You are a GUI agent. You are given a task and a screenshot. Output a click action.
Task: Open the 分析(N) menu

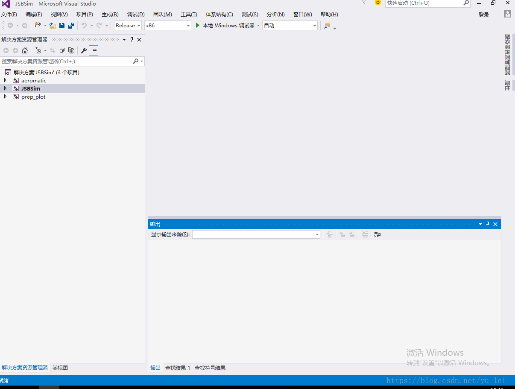[275, 15]
